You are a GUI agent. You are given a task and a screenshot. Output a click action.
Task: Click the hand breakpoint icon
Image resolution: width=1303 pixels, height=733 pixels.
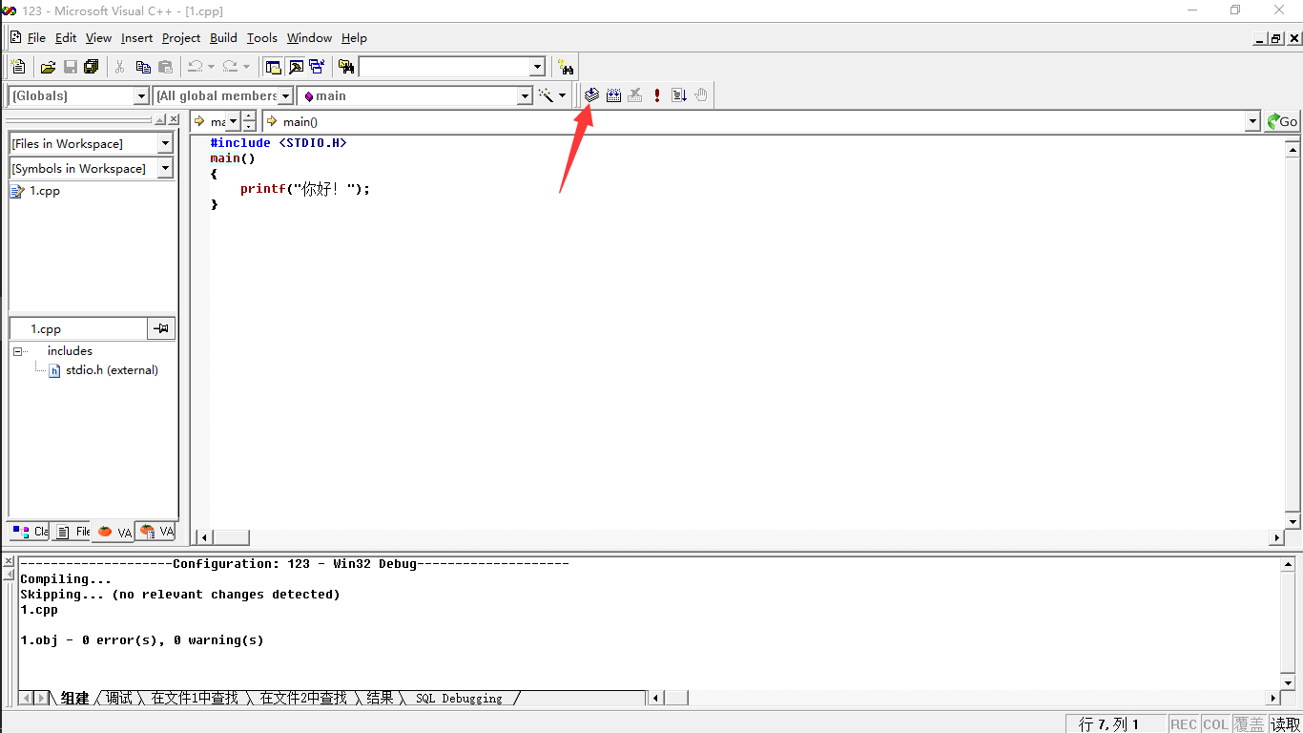point(701,95)
